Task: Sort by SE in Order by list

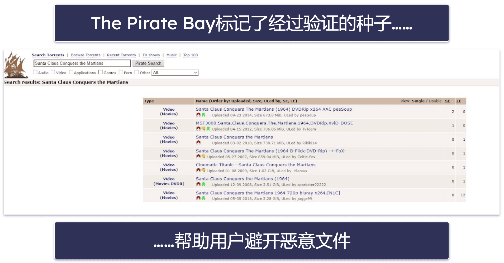Action: pos(286,101)
